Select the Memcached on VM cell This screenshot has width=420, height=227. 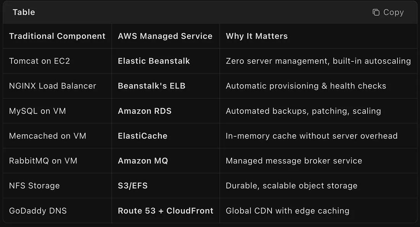pos(47,136)
